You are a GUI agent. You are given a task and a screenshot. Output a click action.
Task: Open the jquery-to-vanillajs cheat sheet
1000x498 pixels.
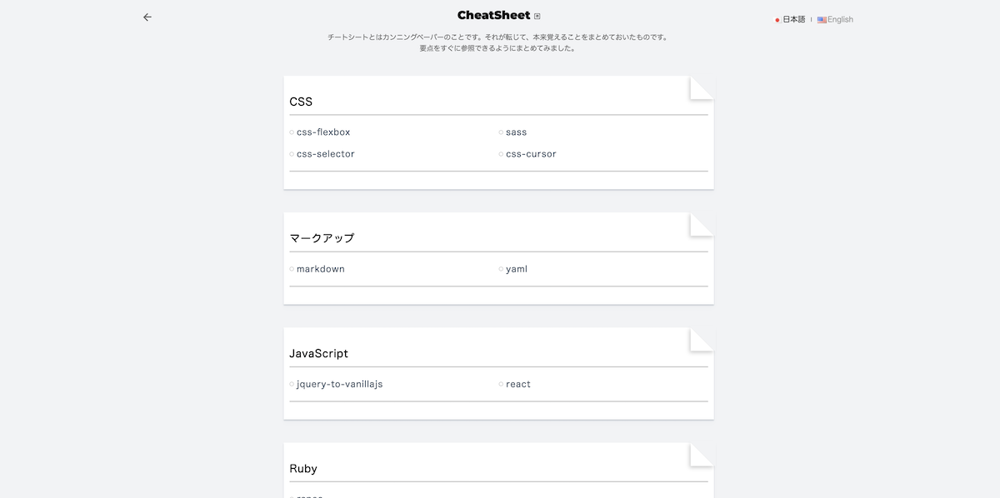point(340,384)
